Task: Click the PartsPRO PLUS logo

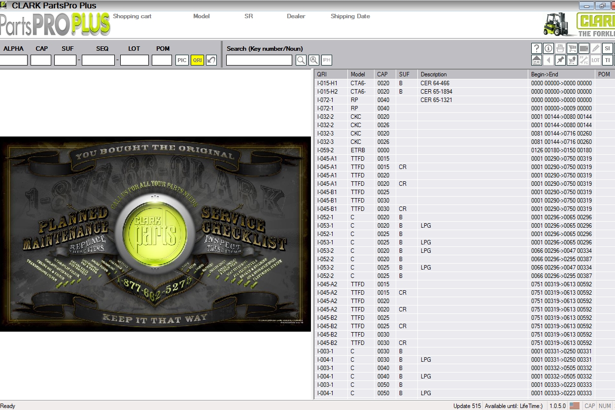Action: 55,25
